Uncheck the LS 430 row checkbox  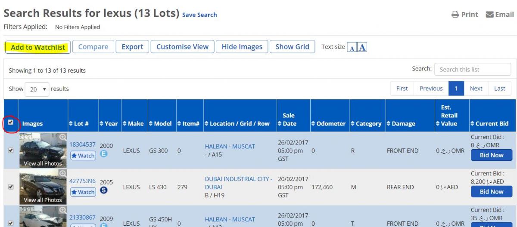tap(11, 188)
